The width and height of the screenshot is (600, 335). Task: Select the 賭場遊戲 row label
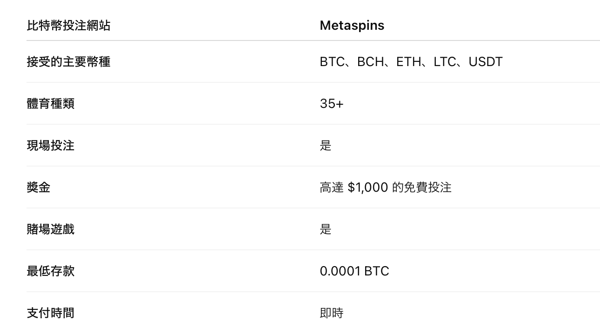[x=51, y=229]
